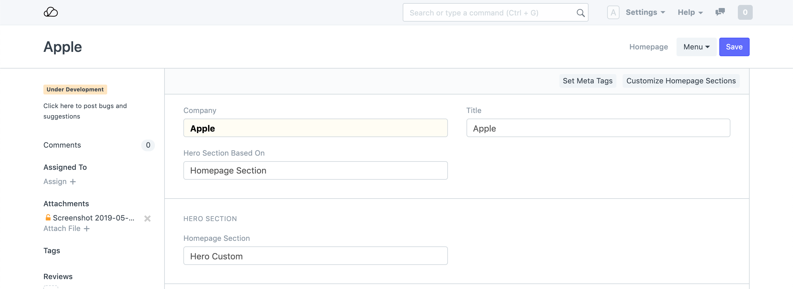Click the cloud logo home icon
This screenshot has width=793, height=289.
coord(51,12)
